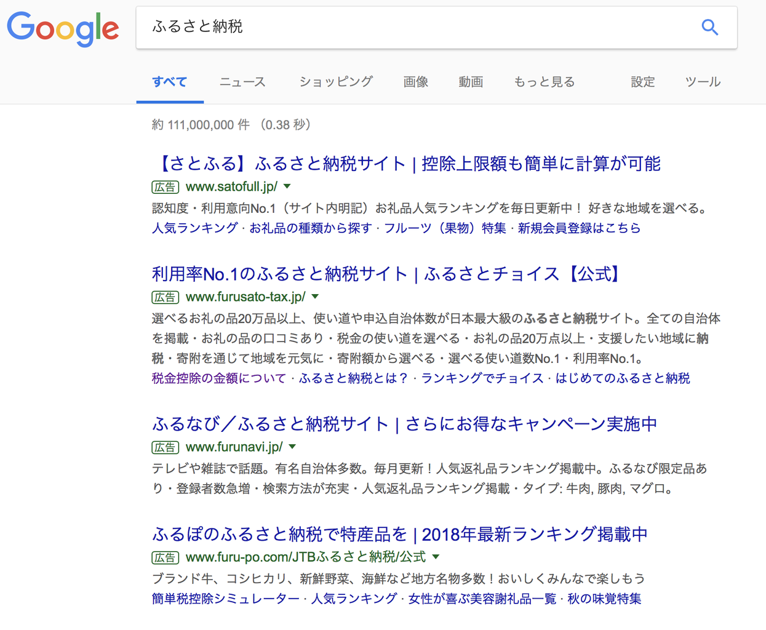Click the Google logo
This screenshot has width=766, height=630.
(63, 29)
